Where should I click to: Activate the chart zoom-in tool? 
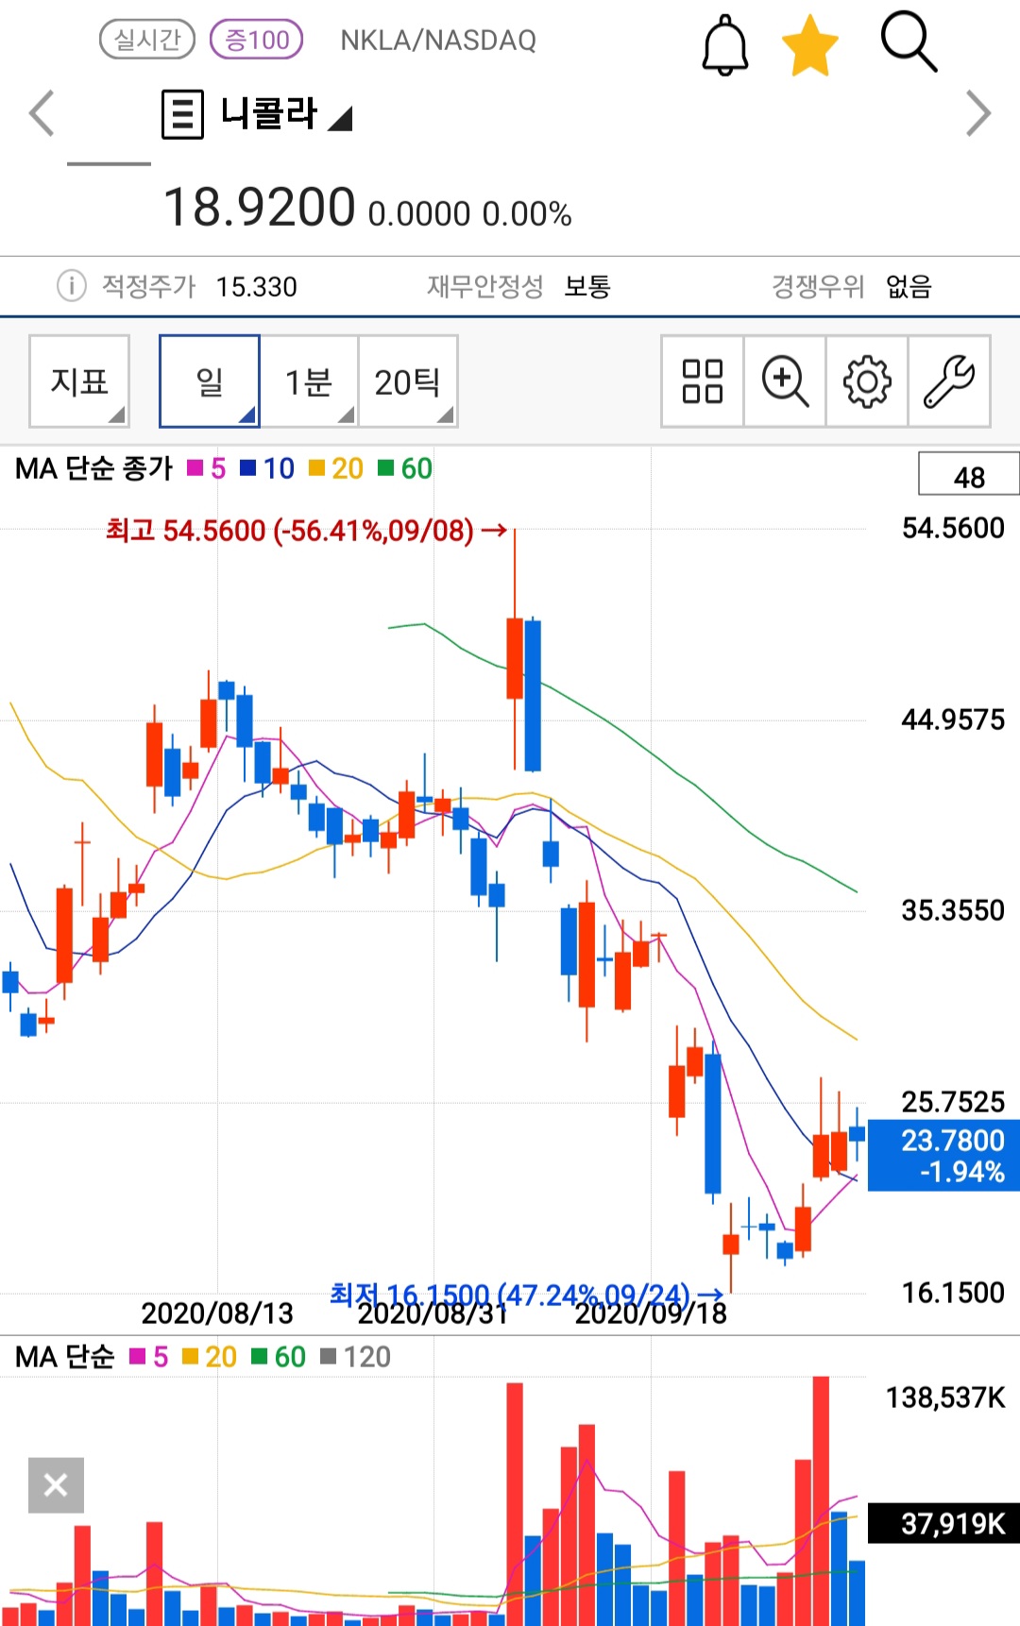tap(785, 381)
